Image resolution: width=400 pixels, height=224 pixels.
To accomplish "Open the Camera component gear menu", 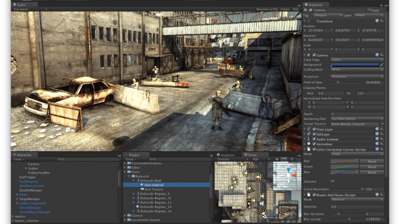I will point(382,55).
